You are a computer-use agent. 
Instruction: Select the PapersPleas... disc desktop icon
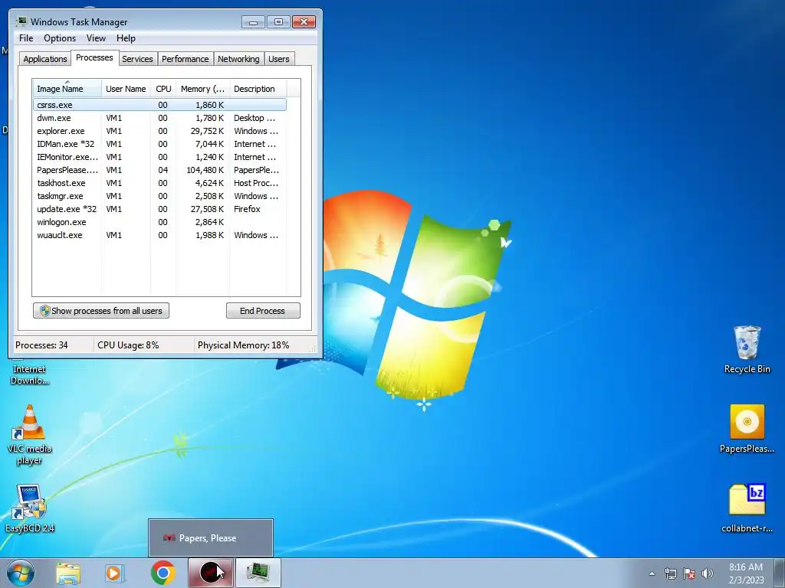747,429
